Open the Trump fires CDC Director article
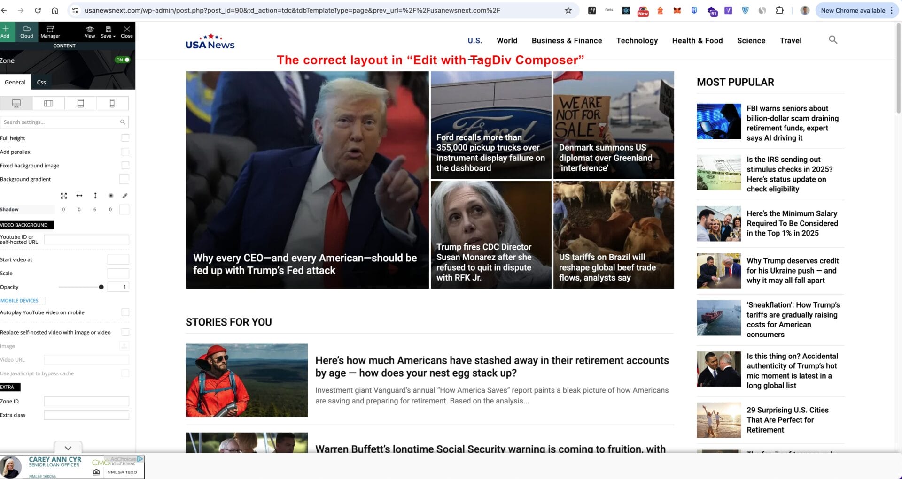 pyautogui.click(x=484, y=262)
